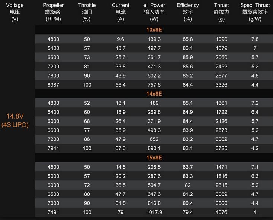
Task: Click the Propeller RPM column header
Action: coord(53,12)
